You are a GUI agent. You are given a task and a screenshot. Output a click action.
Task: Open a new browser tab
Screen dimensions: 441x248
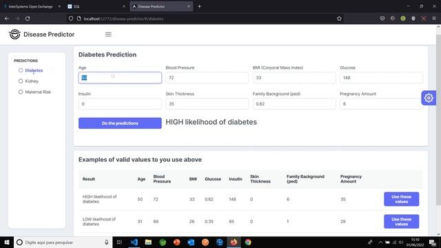click(199, 6)
